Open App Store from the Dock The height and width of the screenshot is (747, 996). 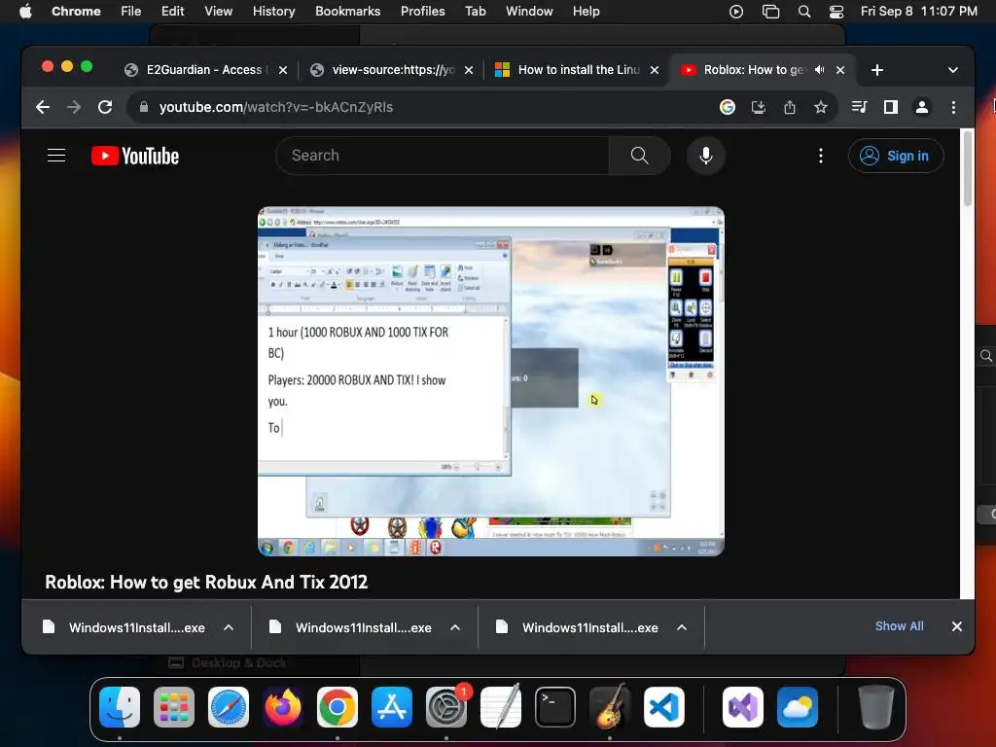coord(392,707)
